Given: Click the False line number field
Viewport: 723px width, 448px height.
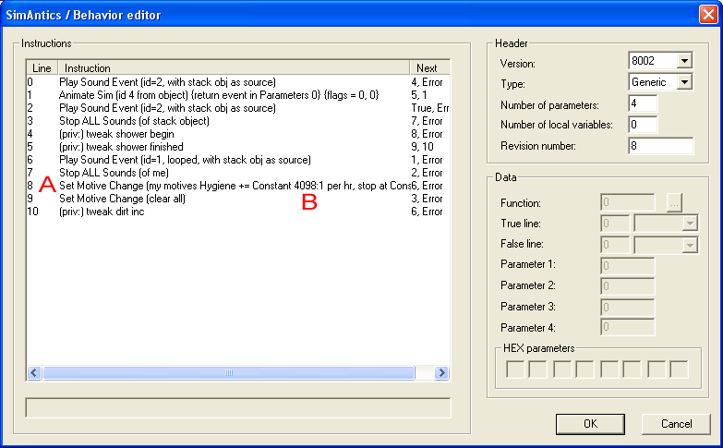Looking at the screenshot, I should click(x=616, y=245).
